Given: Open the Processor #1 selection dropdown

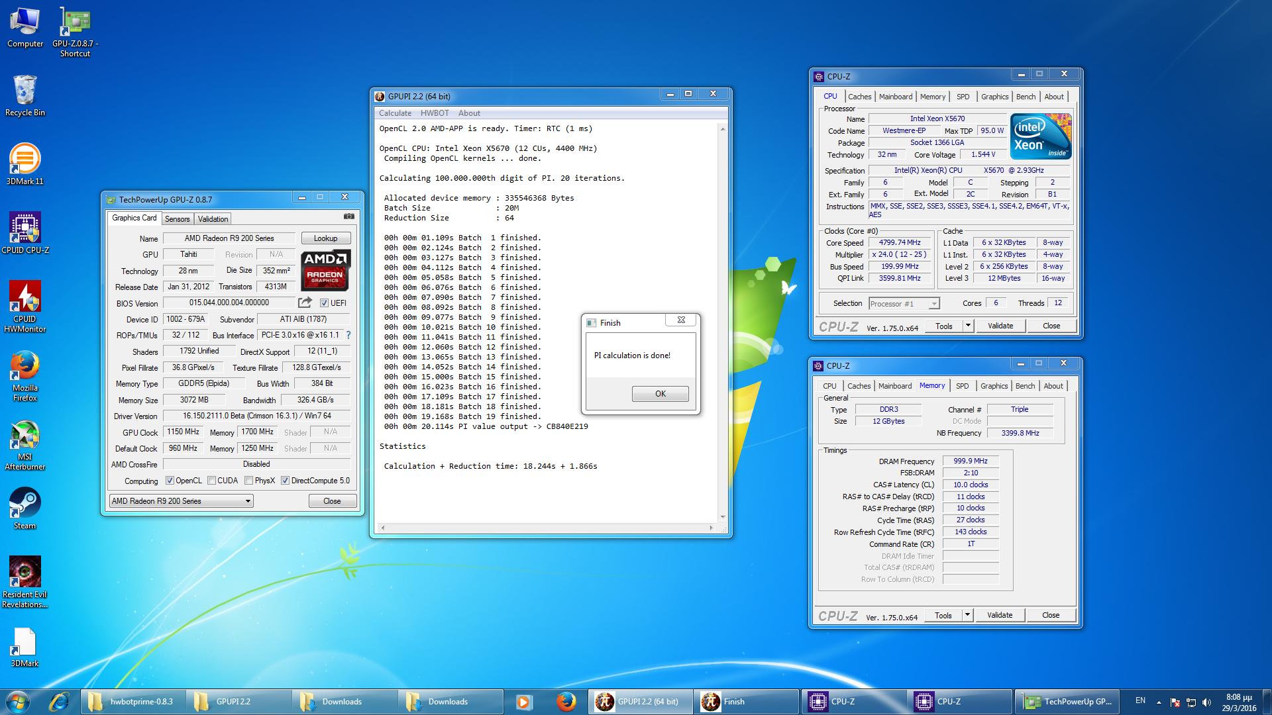Looking at the screenshot, I should (x=904, y=303).
